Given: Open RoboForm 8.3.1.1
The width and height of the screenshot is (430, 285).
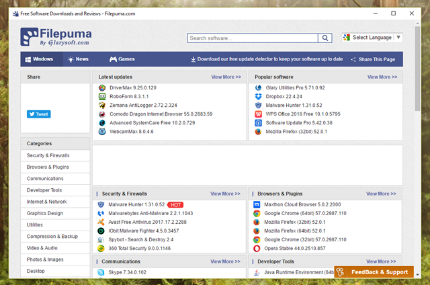Looking at the screenshot, I should 129,97.
